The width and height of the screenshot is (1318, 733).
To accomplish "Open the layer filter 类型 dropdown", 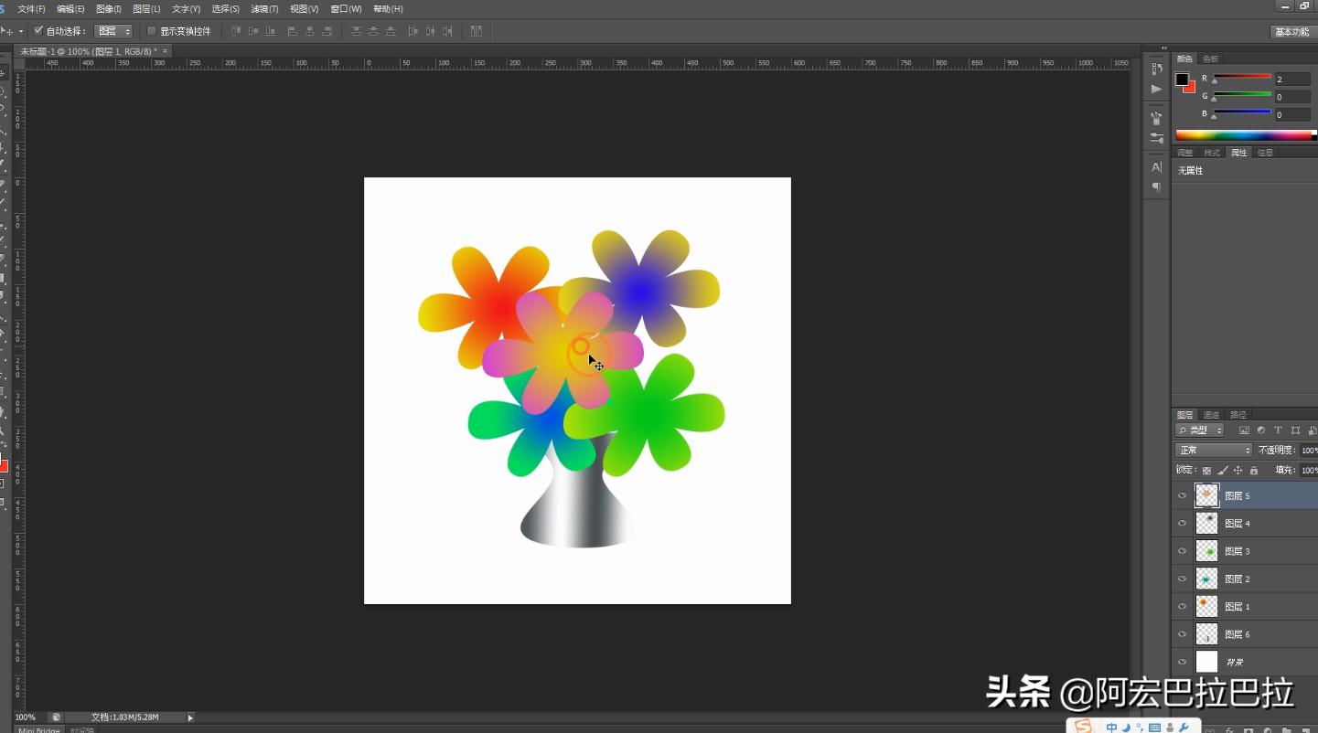I will point(1200,430).
